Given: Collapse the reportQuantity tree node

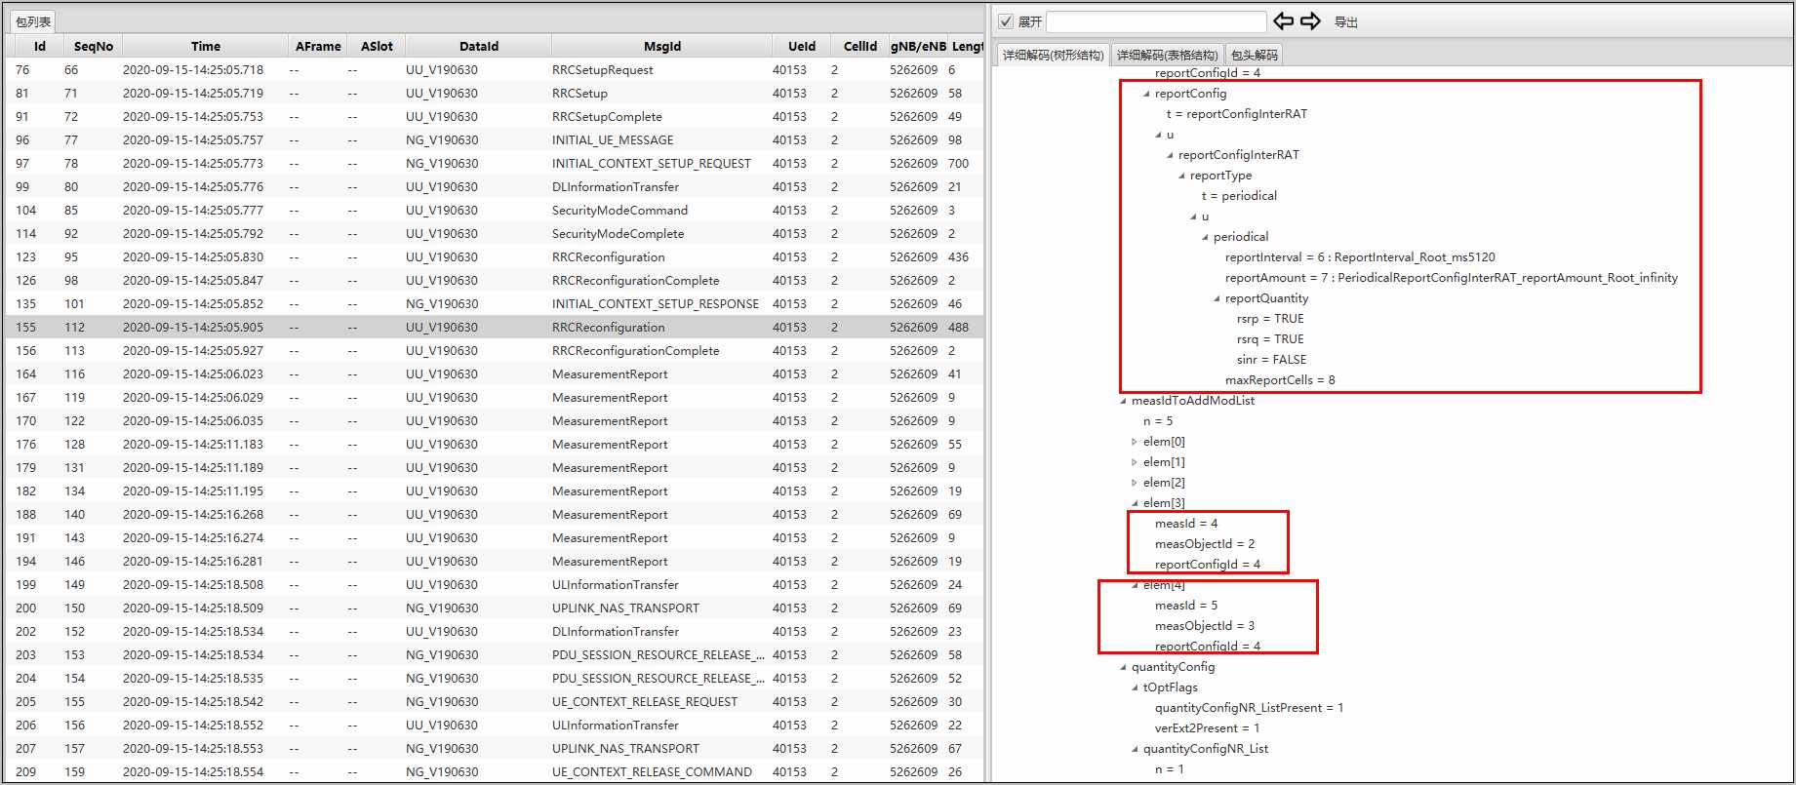Looking at the screenshot, I should point(1217,298).
